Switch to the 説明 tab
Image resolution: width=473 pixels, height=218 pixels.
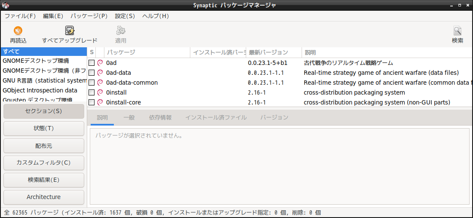[102, 117]
